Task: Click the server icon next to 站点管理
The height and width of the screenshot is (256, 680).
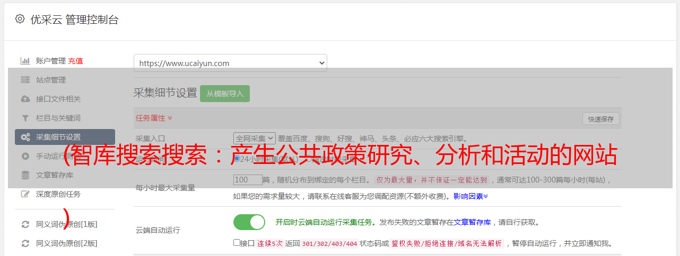Action: [x=25, y=80]
